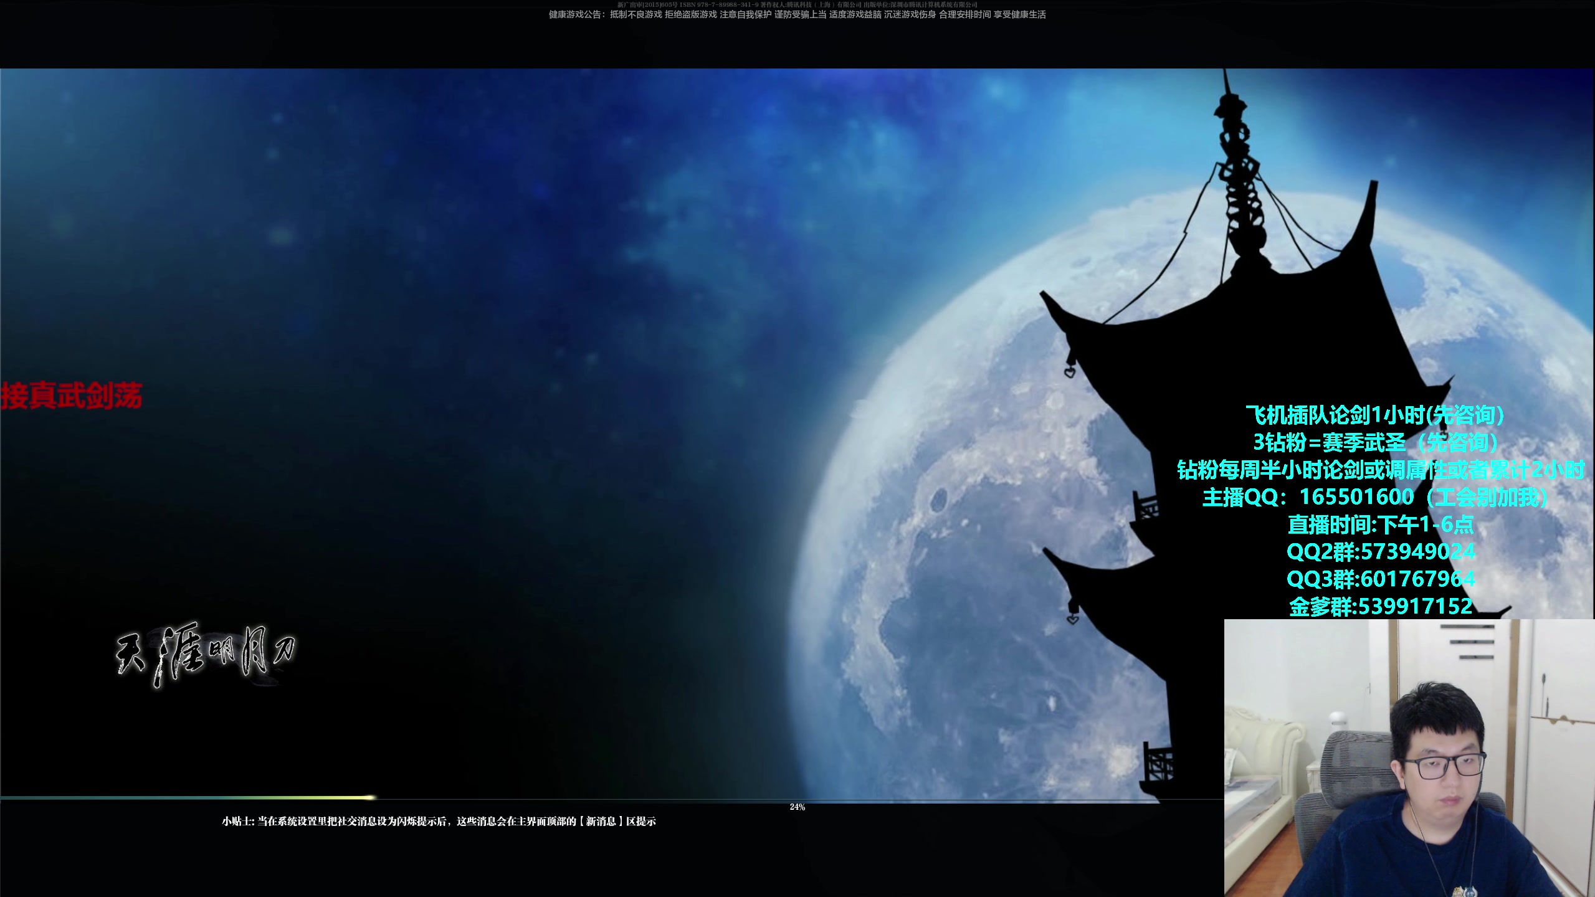Image resolution: width=1595 pixels, height=897 pixels.
Task: Click the 主播QQ: 165501600 text
Action: click(1374, 497)
